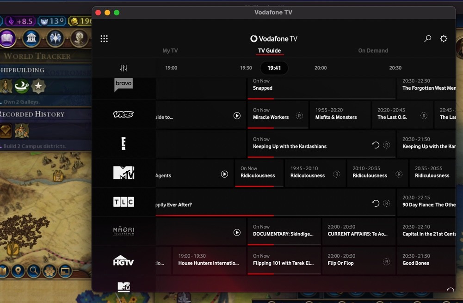Play the earlier MTV program 'Agents'
This screenshot has width=463, height=303.
click(224, 174)
